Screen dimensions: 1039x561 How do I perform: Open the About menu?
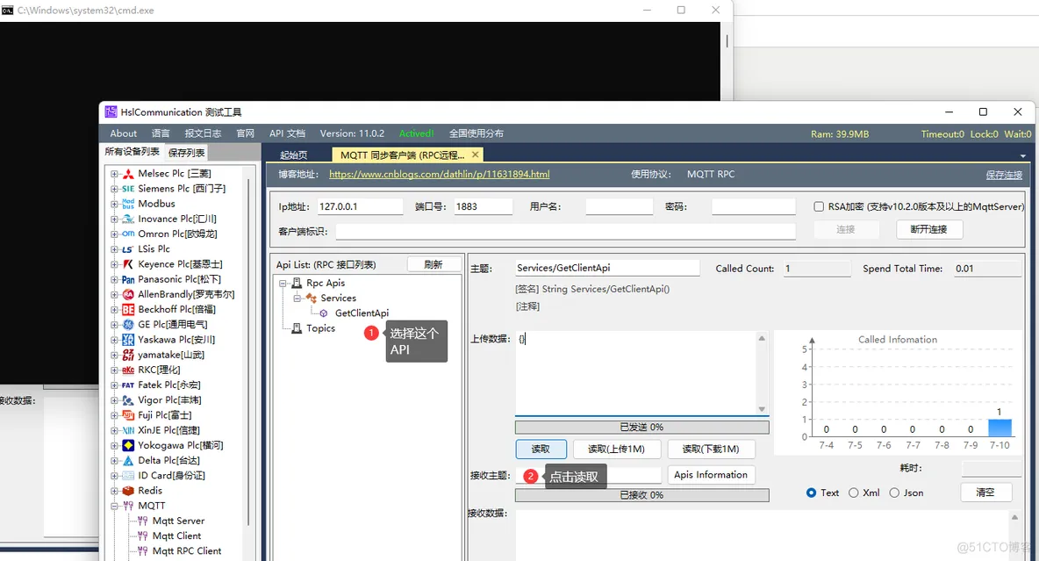[x=123, y=133]
